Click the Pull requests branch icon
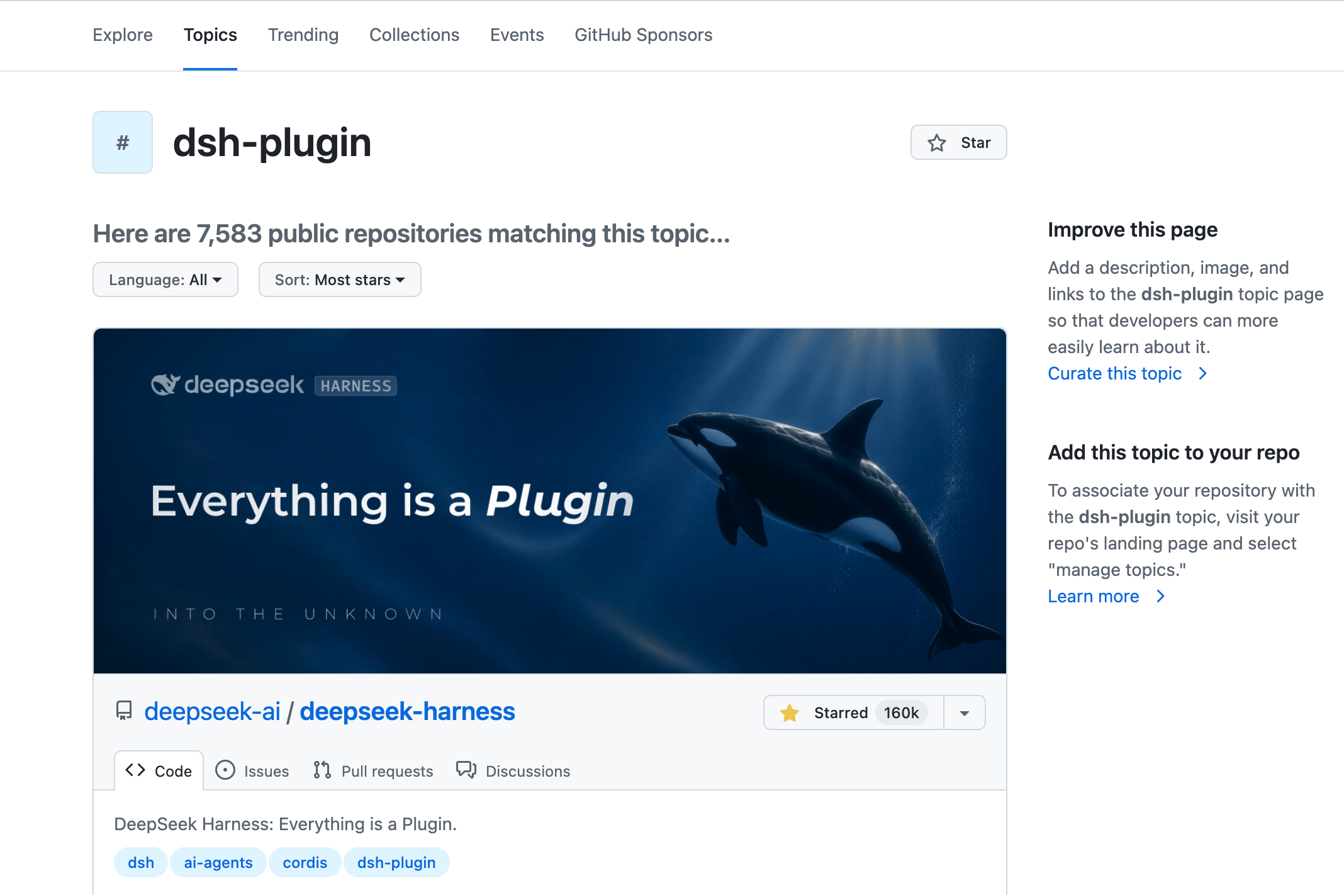The image size is (1344, 895). [322, 770]
